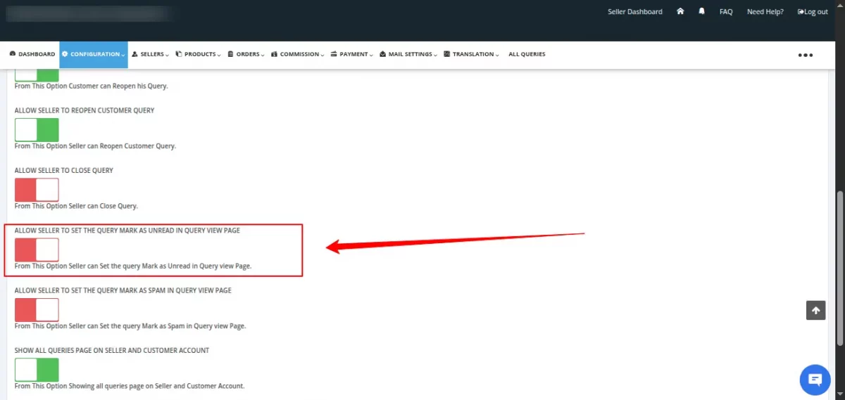The height and width of the screenshot is (400, 845).
Task: Expand the Configuration menu
Action: [94, 54]
